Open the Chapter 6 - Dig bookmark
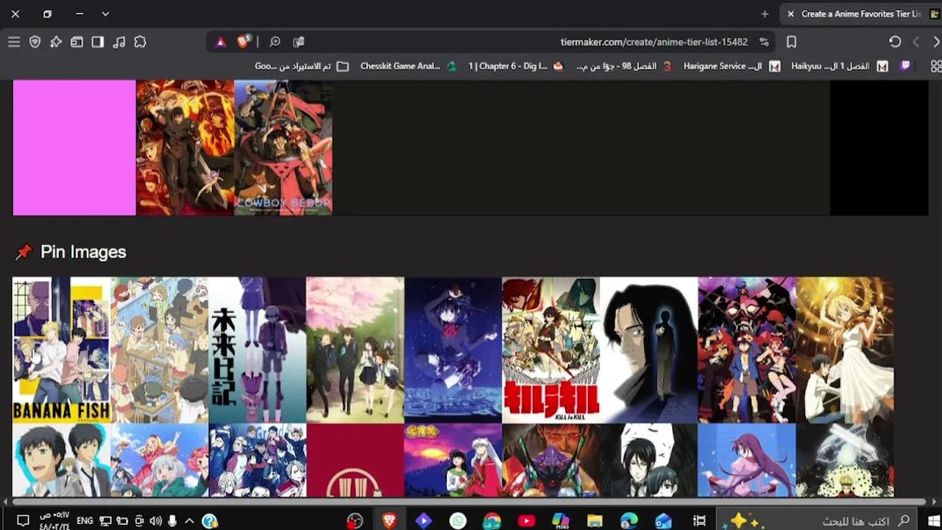The width and height of the screenshot is (942, 530). pos(515,66)
